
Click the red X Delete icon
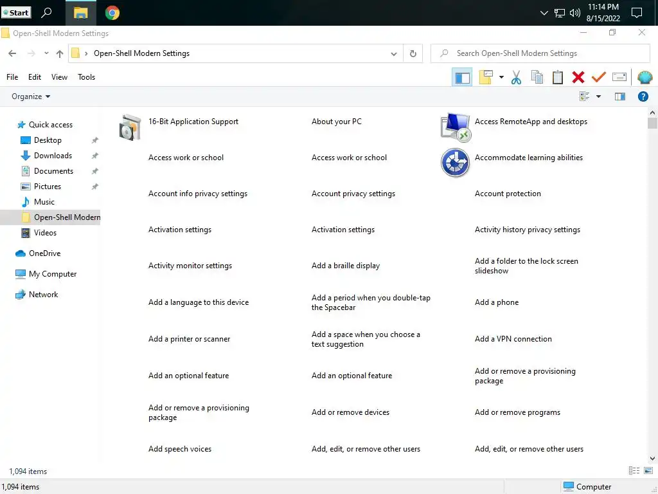[578, 77]
